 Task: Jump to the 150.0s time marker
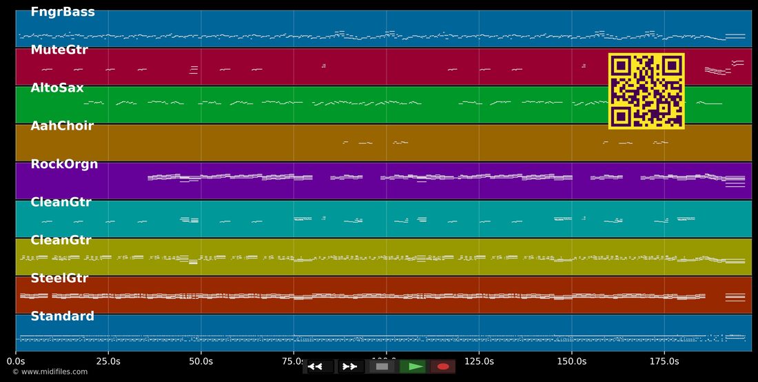572,361
